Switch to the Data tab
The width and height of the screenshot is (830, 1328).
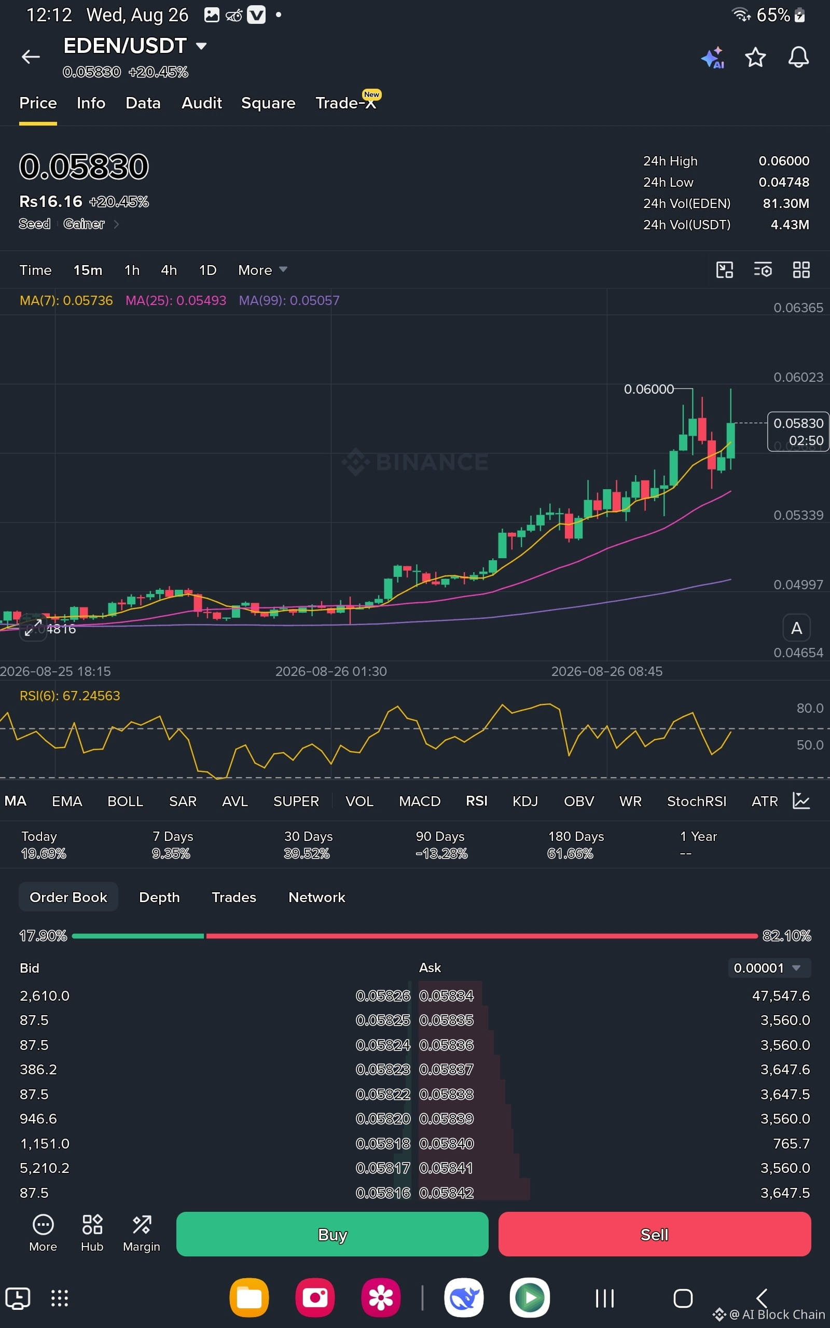143,103
